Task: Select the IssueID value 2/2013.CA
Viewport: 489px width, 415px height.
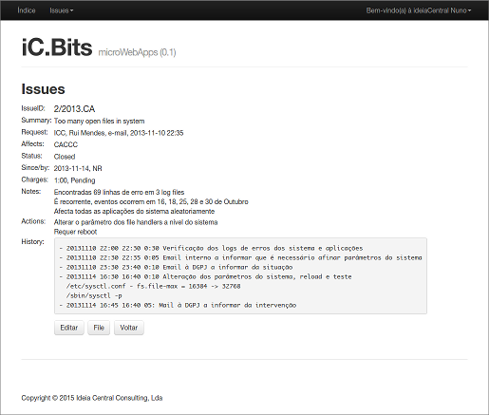Action: click(x=74, y=109)
